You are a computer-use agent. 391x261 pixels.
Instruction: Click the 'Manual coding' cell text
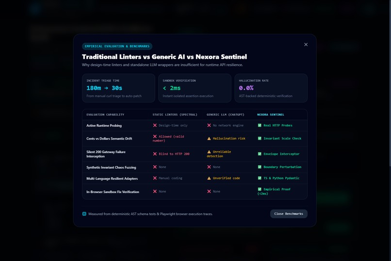pyautogui.click(x=170, y=178)
